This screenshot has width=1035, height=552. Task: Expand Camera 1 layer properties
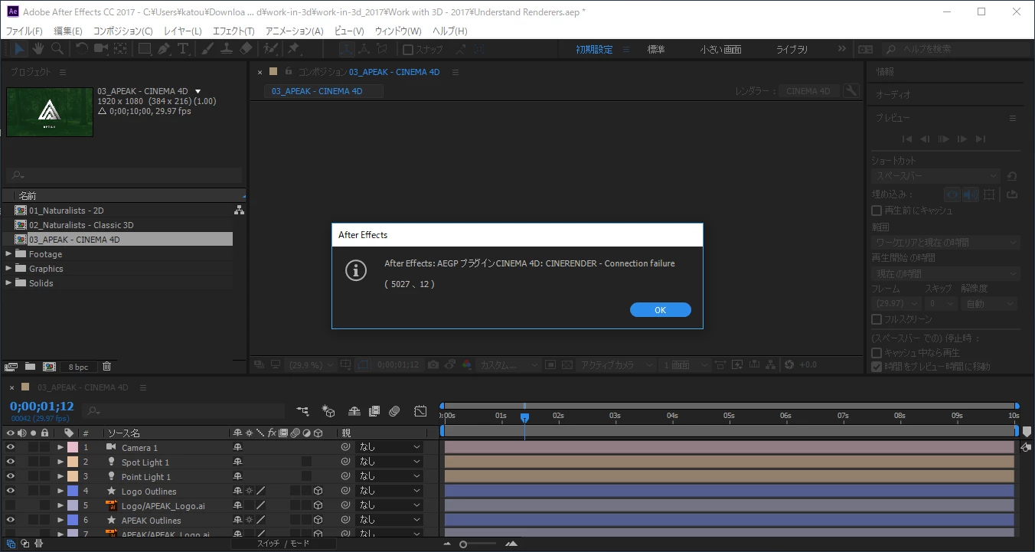pyautogui.click(x=60, y=447)
